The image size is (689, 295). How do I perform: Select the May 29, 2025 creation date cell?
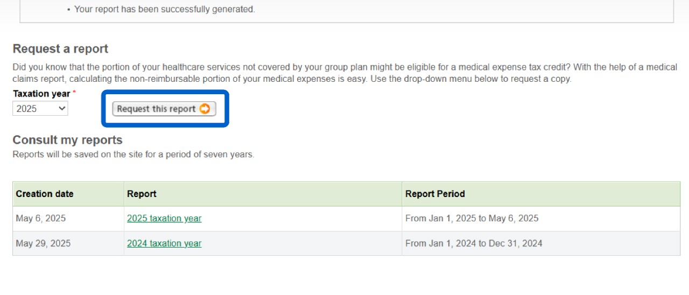pyautogui.click(x=43, y=243)
